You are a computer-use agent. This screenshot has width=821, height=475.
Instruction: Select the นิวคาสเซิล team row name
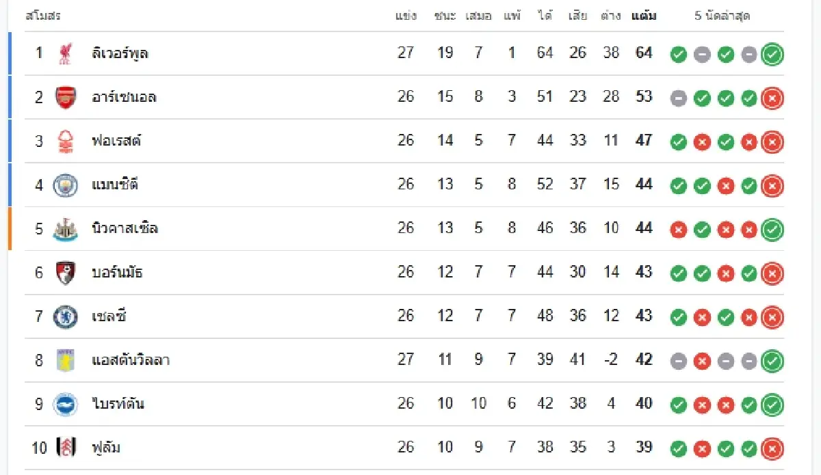[125, 228]
